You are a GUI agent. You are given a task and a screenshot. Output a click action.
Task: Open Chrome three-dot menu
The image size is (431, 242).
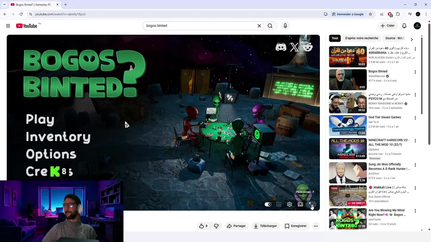(426, 14)
